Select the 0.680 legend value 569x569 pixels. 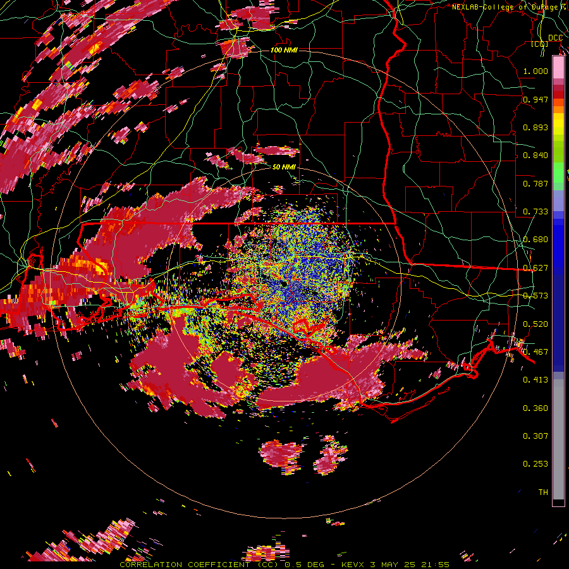[535, 240]
